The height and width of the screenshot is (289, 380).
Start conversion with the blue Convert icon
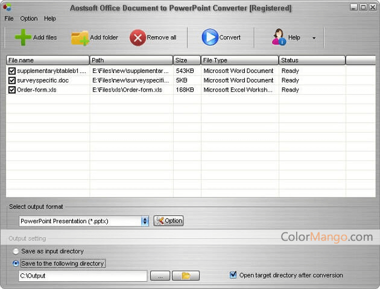pos(210,37)
